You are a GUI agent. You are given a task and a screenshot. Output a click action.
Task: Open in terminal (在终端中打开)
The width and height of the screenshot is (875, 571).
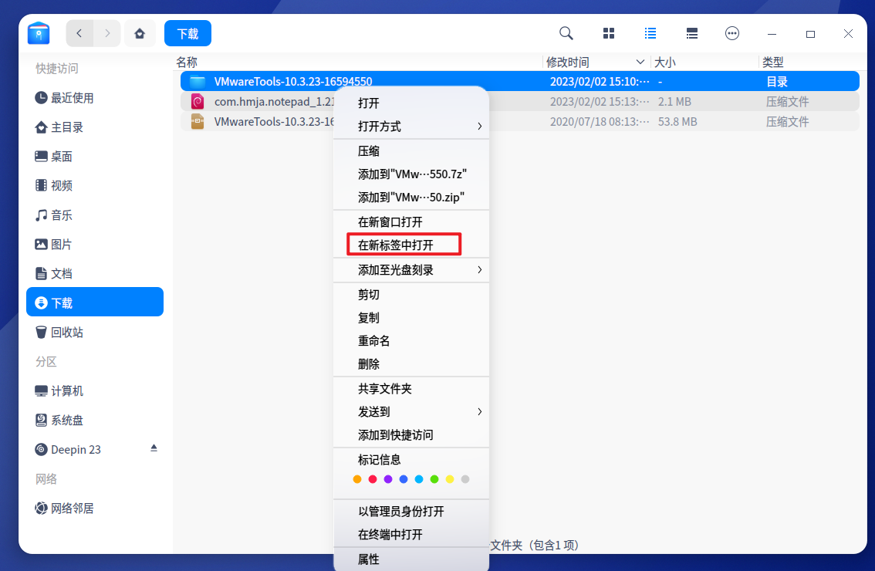(x=411, y=535)
